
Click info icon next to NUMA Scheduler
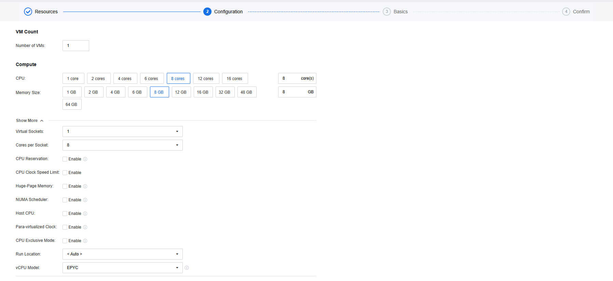[85, 200]
